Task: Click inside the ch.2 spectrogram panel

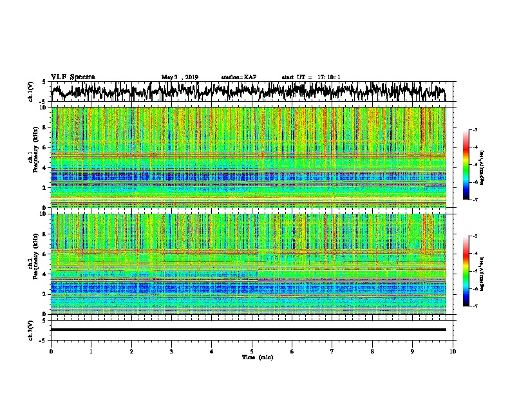Action: pyautogui.click(x=249, y=264)
